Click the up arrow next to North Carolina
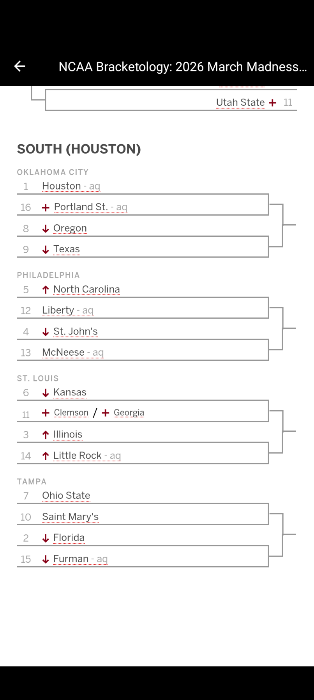 [46, 289]
